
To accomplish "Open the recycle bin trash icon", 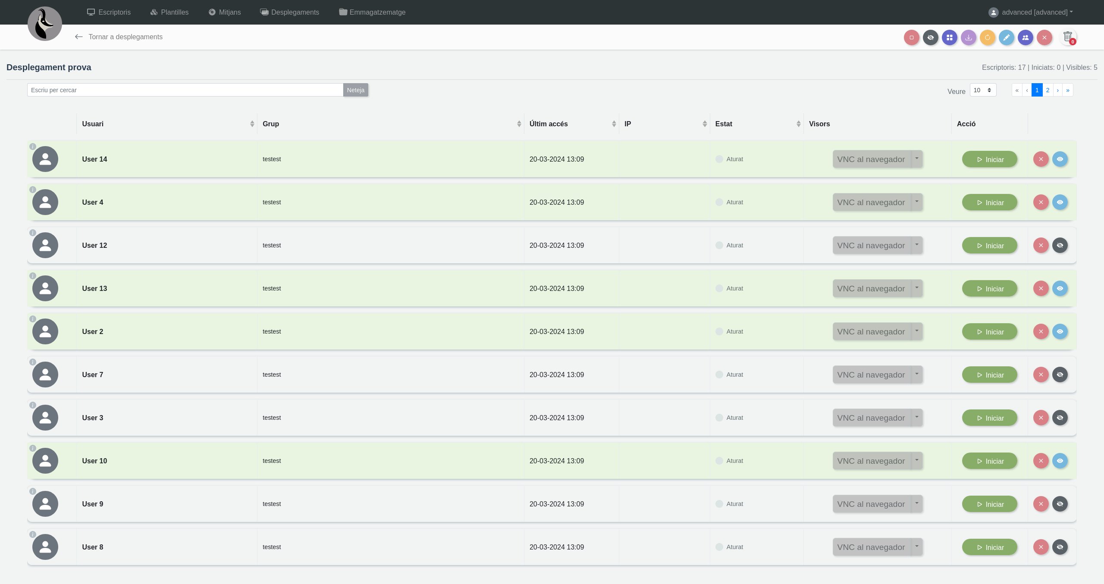I will tap(1067, 37).
